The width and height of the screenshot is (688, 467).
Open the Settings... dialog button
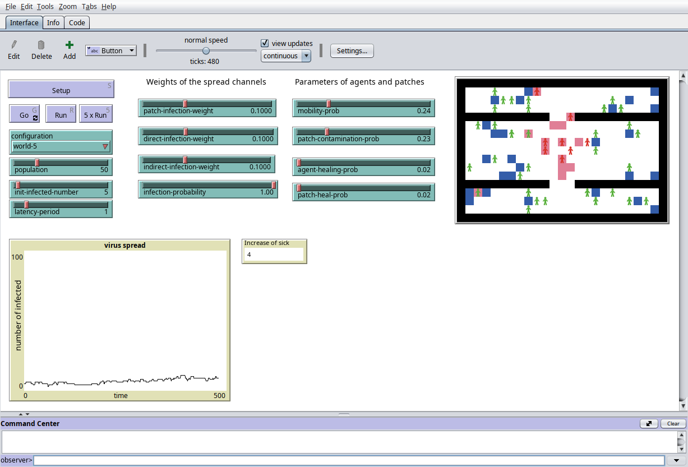(352, 50)
